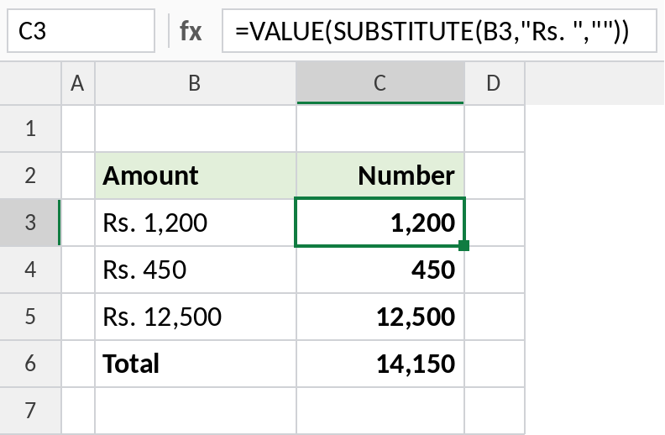
Task: Click the fx insert function icon
Action: [x=191, y=31]
